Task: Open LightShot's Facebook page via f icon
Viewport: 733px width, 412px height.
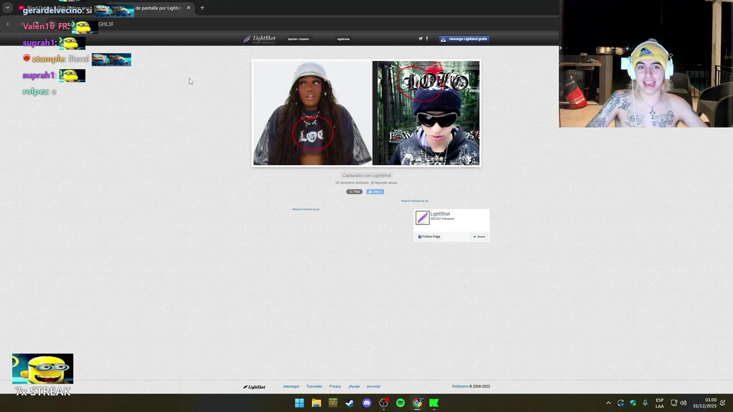Action: coord(427,38)
